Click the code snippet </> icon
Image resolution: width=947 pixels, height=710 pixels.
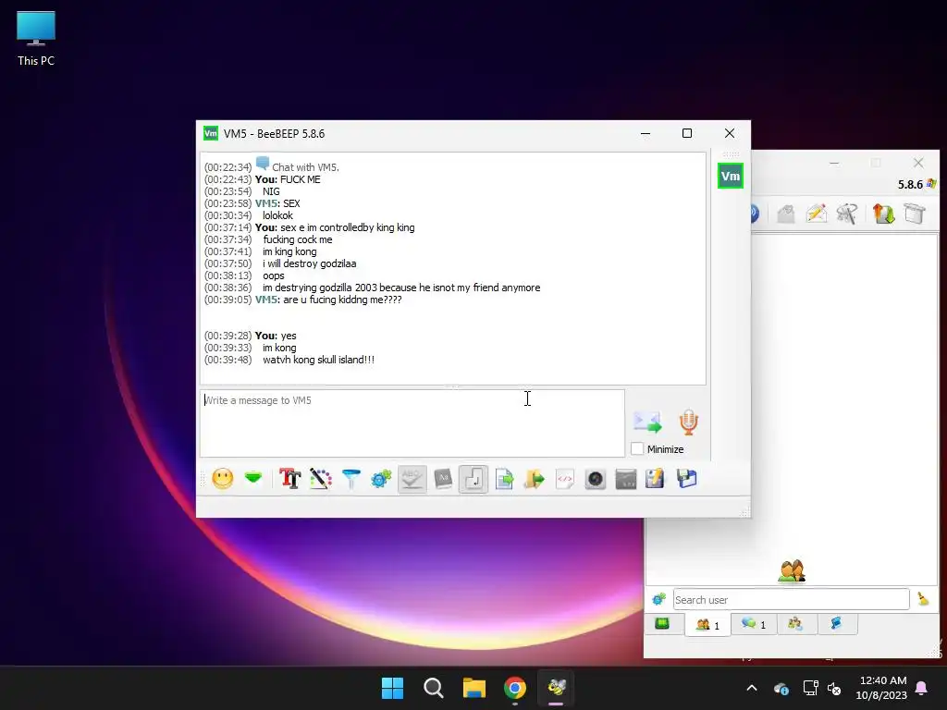[x=565, y=480]
